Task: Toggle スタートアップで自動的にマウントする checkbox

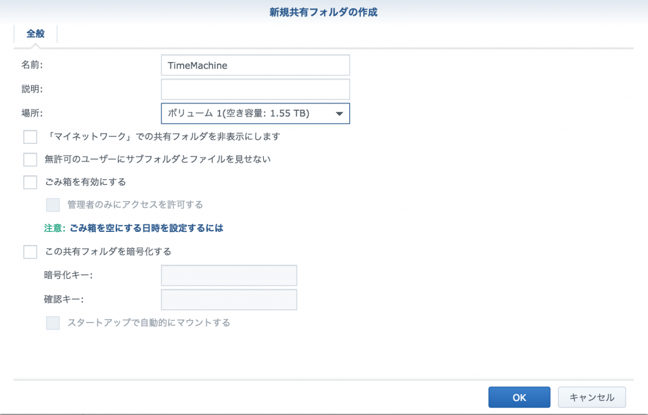Action: coord(53,322)
